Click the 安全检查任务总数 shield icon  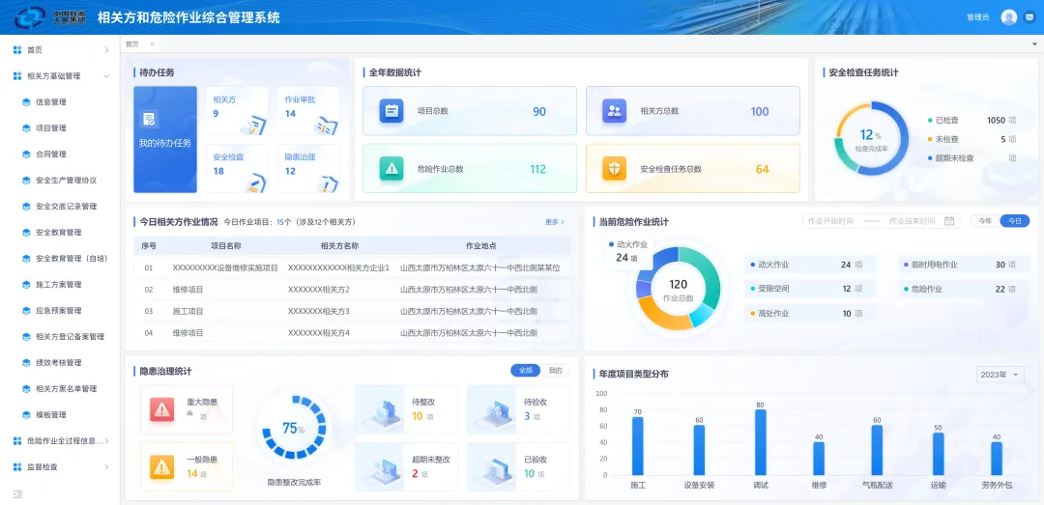click(x=614, y=169)
